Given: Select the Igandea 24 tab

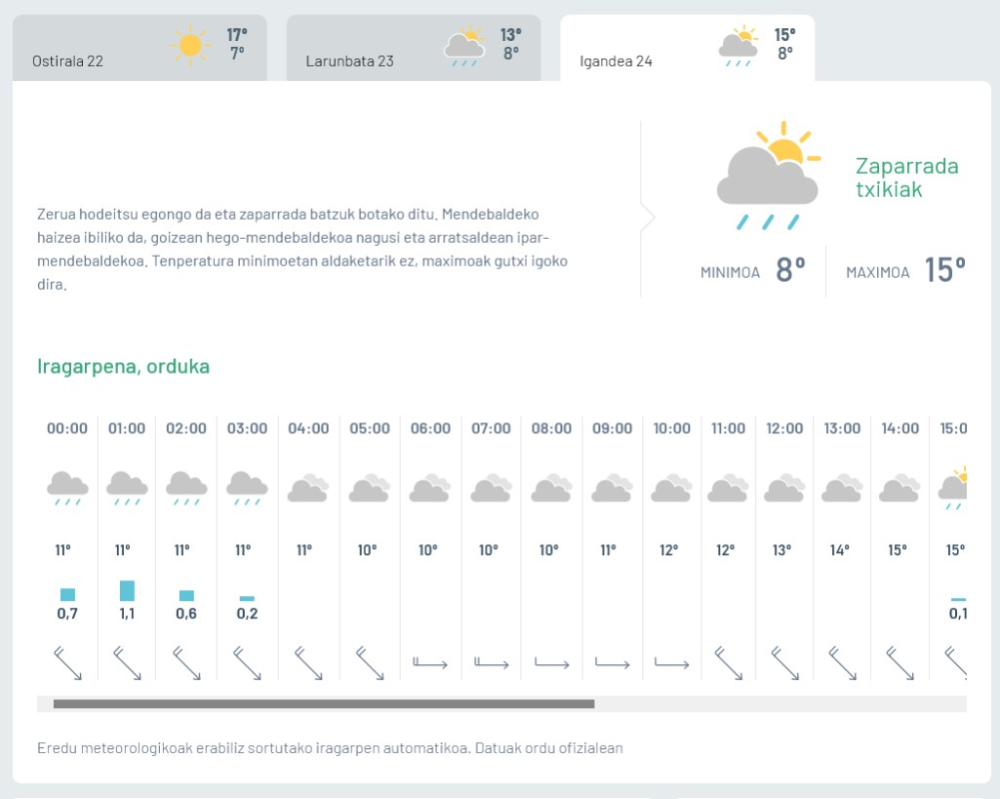Looking at the screenshot, I should coord(687,48).
